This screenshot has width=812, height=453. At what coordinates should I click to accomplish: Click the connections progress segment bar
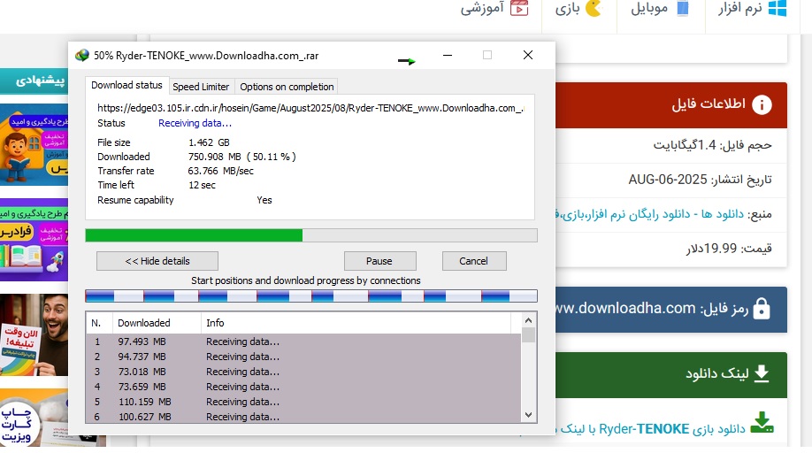coord(311,296)
